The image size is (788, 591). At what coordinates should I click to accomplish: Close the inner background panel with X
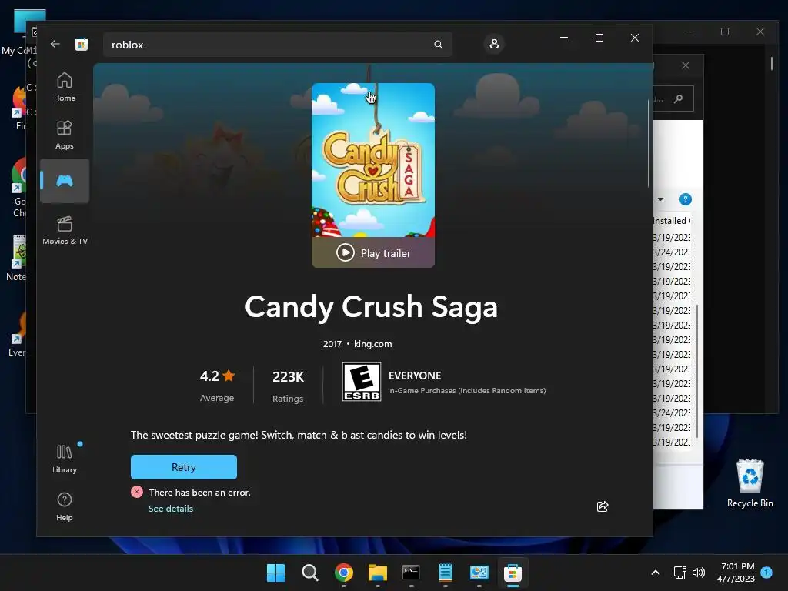pos(686,65)
